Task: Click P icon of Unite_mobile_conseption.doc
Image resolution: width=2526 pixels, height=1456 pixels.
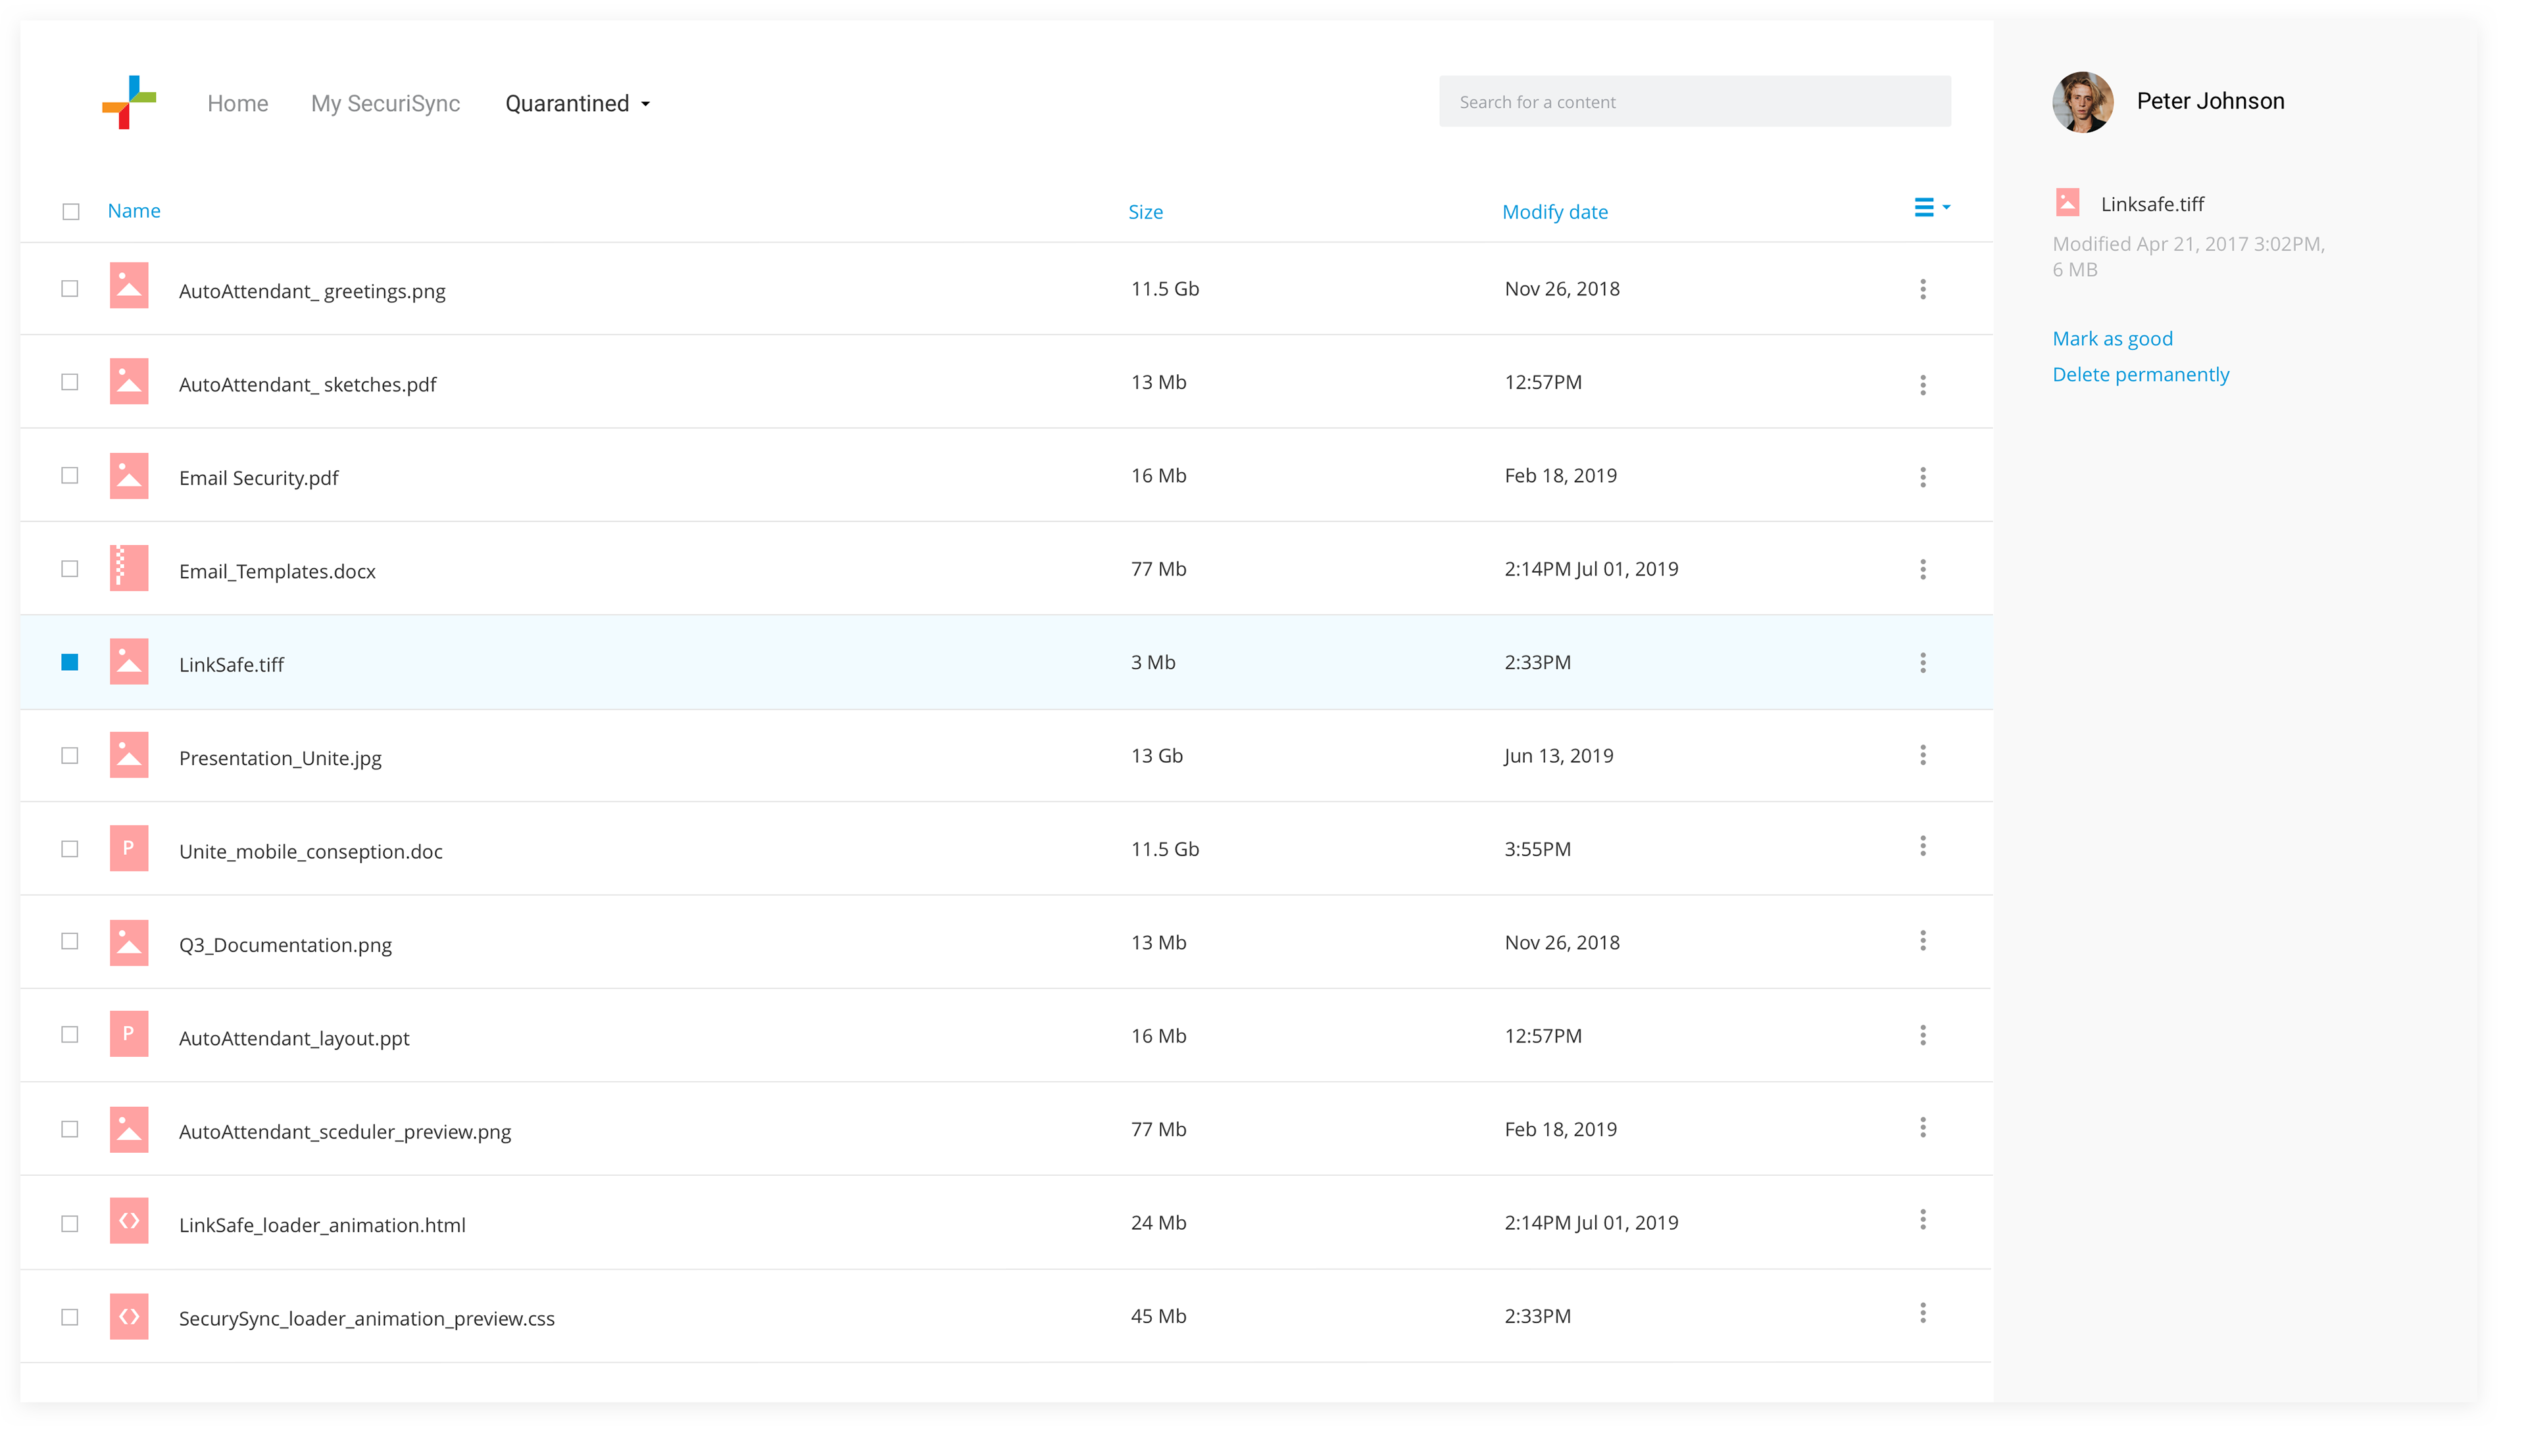Action: (129, 848)
